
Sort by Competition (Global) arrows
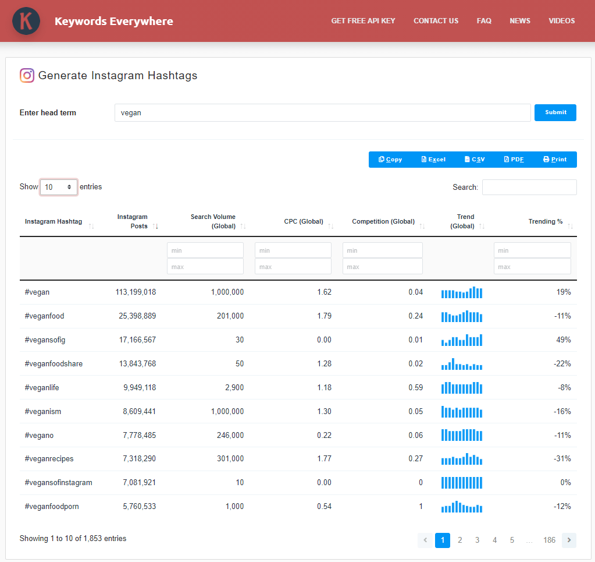click(422, 226)
